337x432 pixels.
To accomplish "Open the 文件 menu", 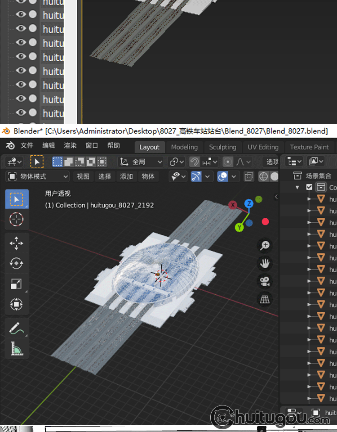I will [27, 146].
